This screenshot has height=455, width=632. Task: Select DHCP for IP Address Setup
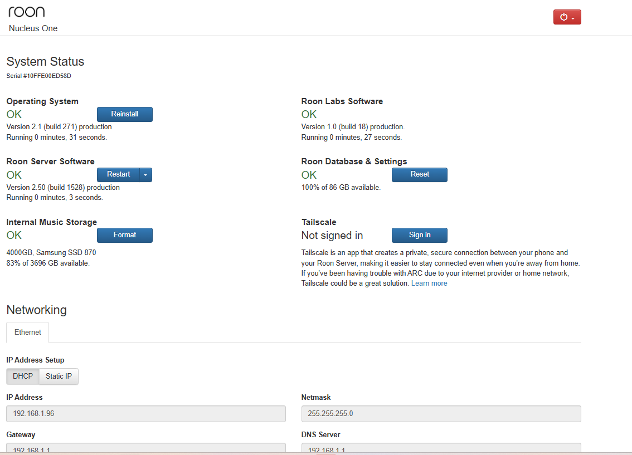23,376
